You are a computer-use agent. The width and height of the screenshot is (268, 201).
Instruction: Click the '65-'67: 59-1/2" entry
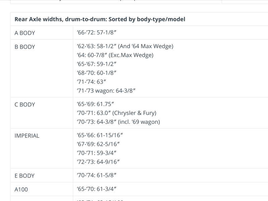click(x=96, y=64)
